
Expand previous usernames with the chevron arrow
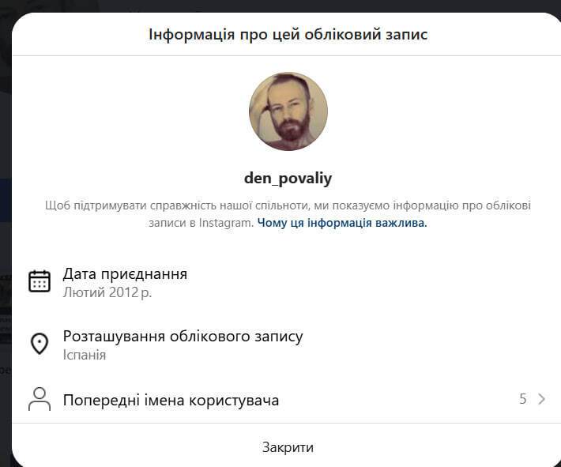coord(542,399)
